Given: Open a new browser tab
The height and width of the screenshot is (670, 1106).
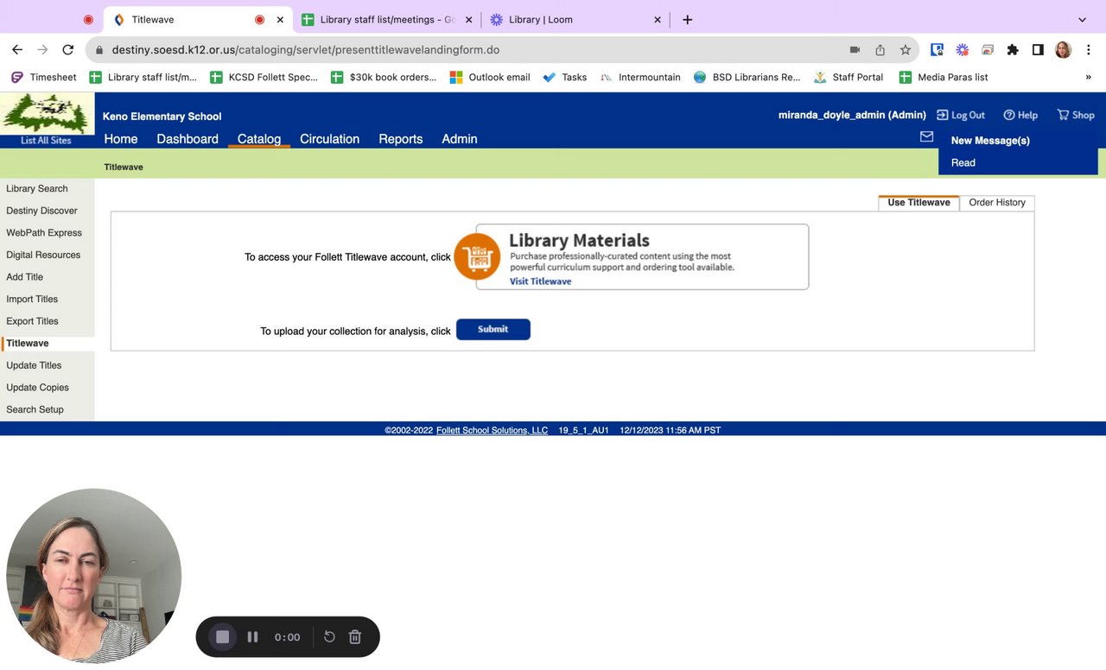Looking at the screenshot, I should pyautogui.click(x=687, y=20).
